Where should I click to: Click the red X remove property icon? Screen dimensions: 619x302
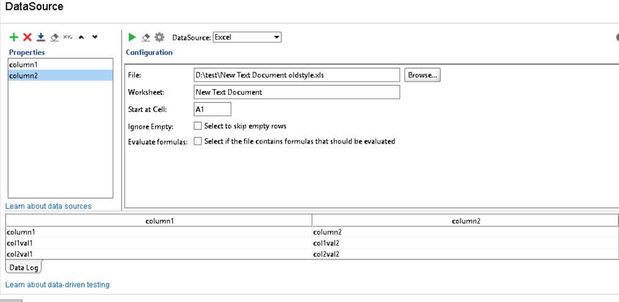[x=27, y=38]
